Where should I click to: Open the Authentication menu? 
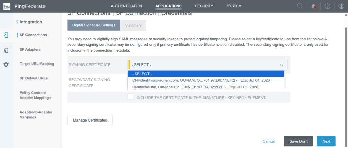pos(126,6)
